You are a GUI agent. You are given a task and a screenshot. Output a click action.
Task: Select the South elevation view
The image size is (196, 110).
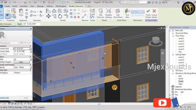(181, 81)
